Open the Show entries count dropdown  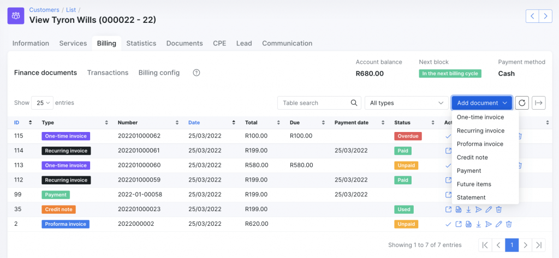click(x=43, y=103)
